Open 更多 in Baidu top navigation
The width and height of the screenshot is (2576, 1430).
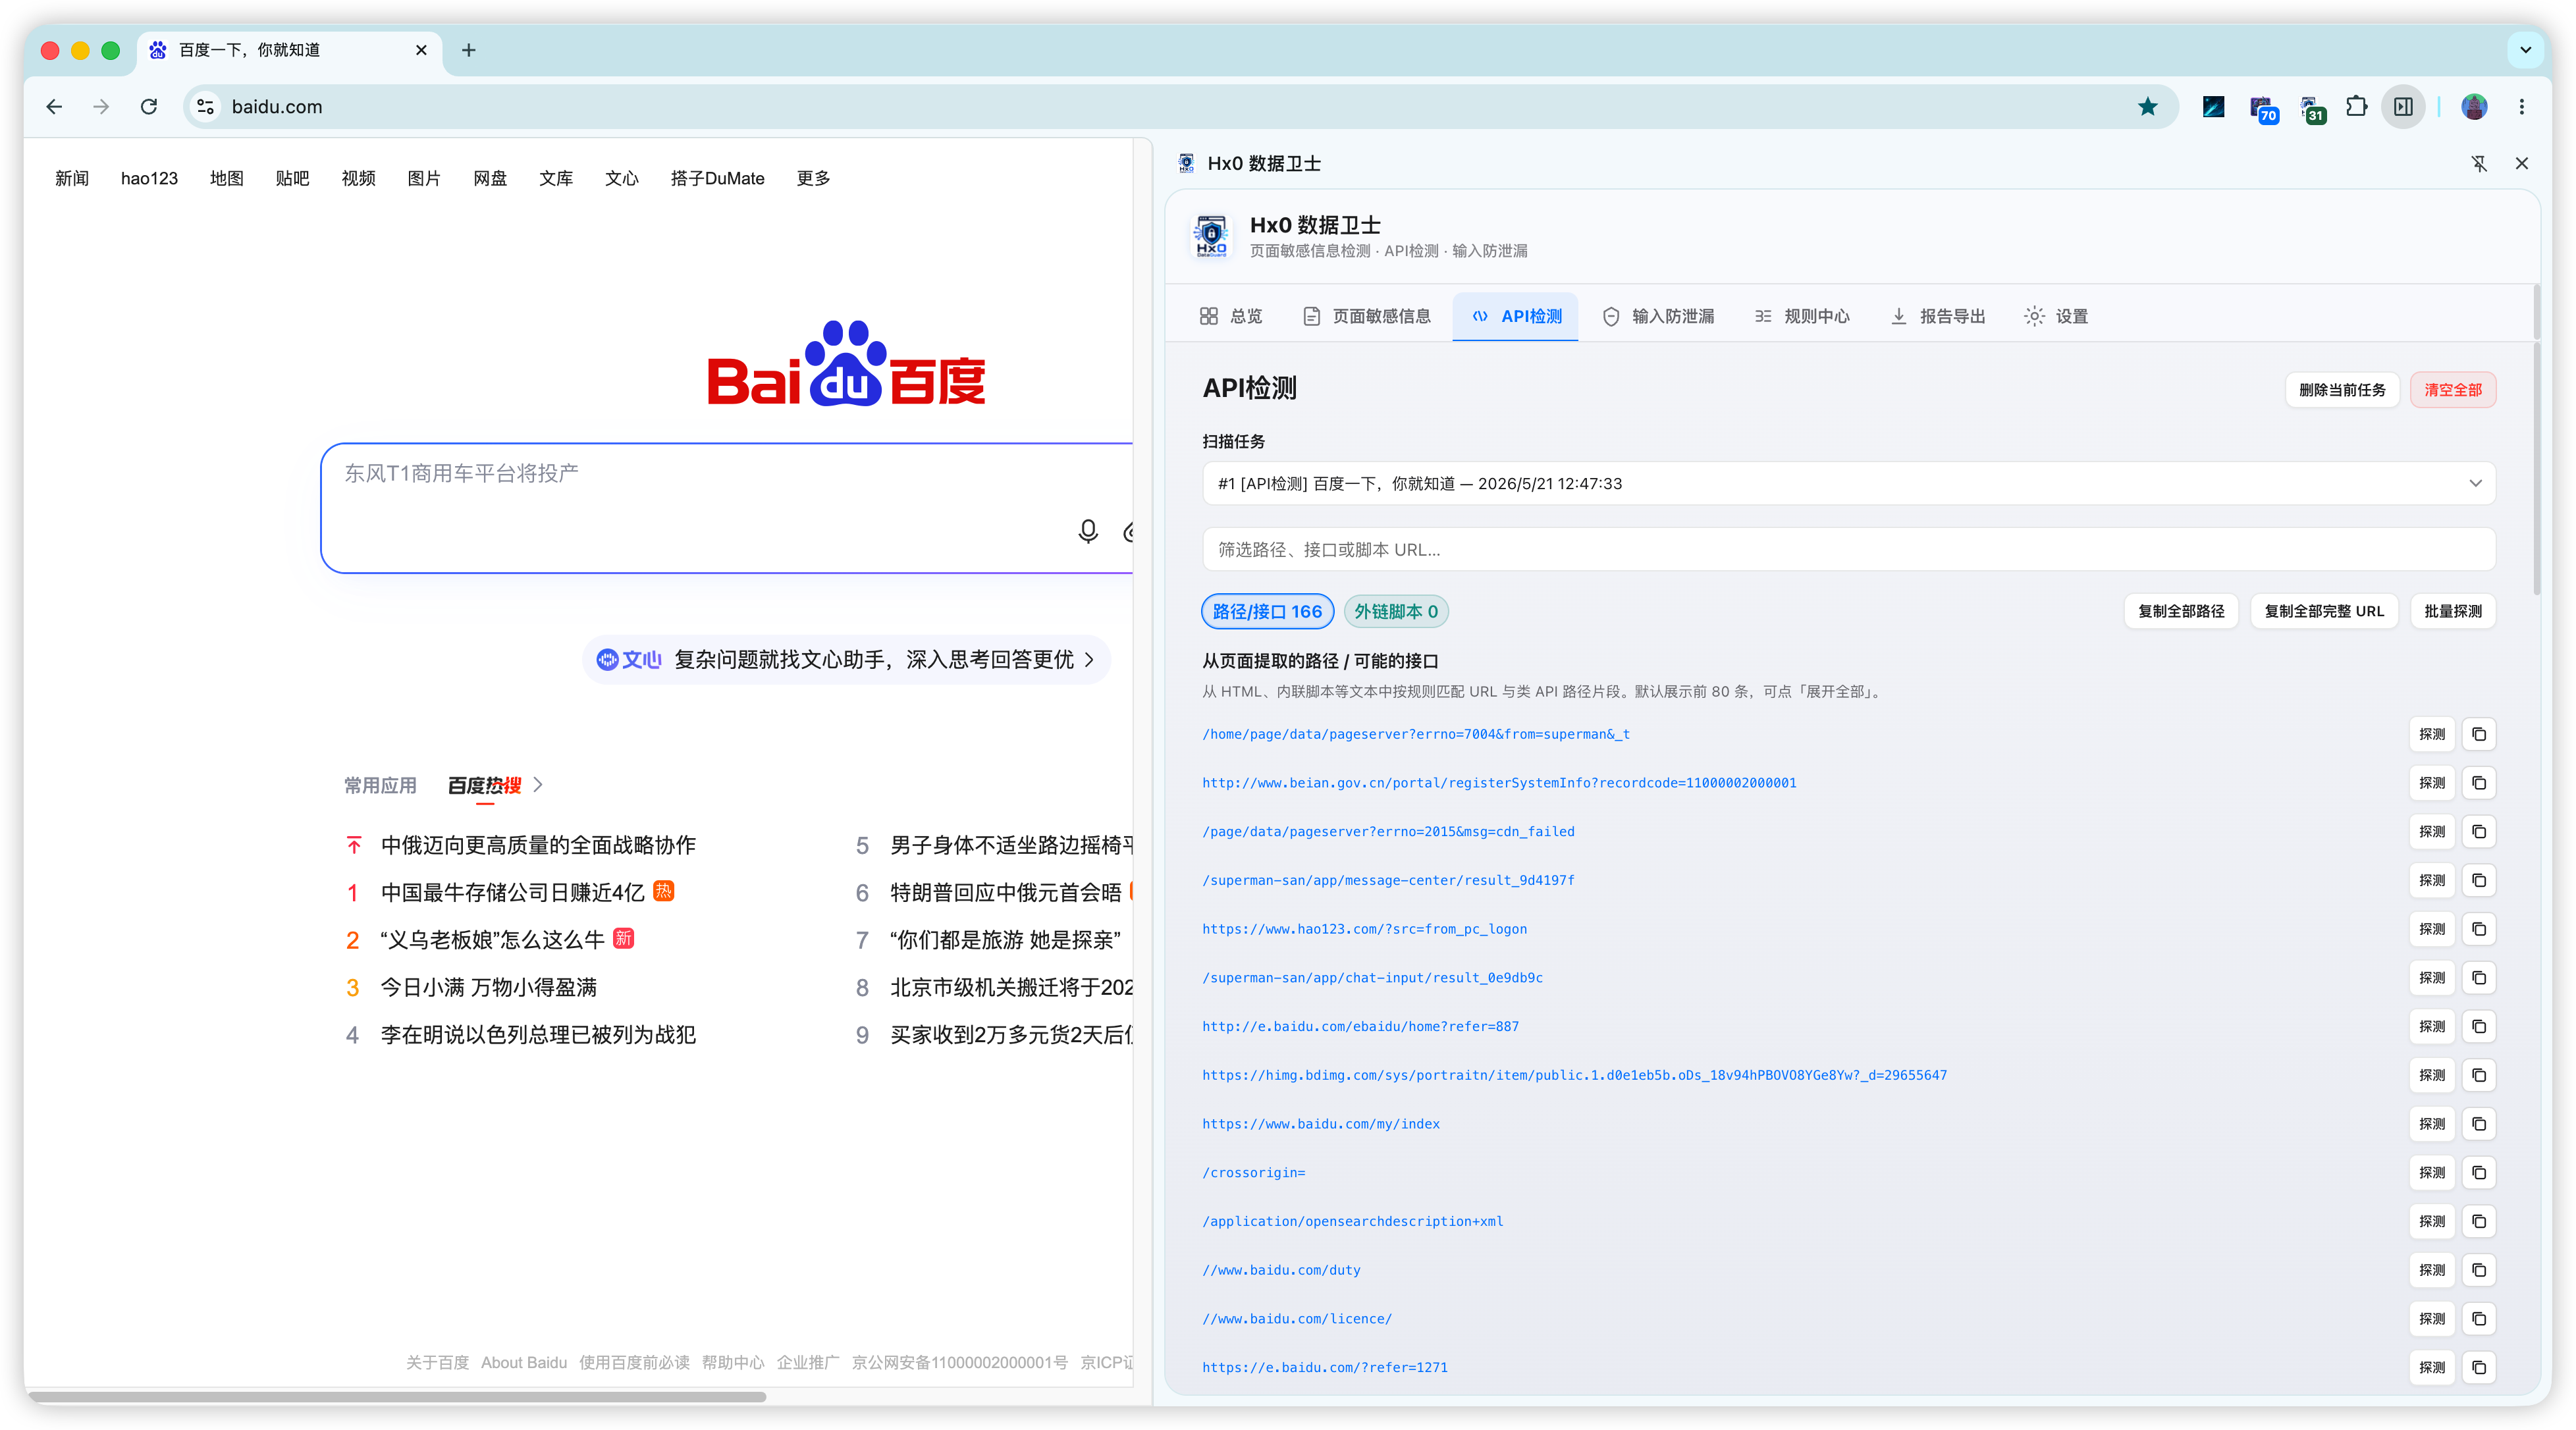[x=813, y=178]
